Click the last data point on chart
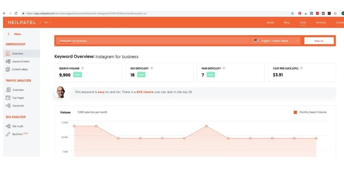Screen dimensions: 344x193 (x=316, y=138)
